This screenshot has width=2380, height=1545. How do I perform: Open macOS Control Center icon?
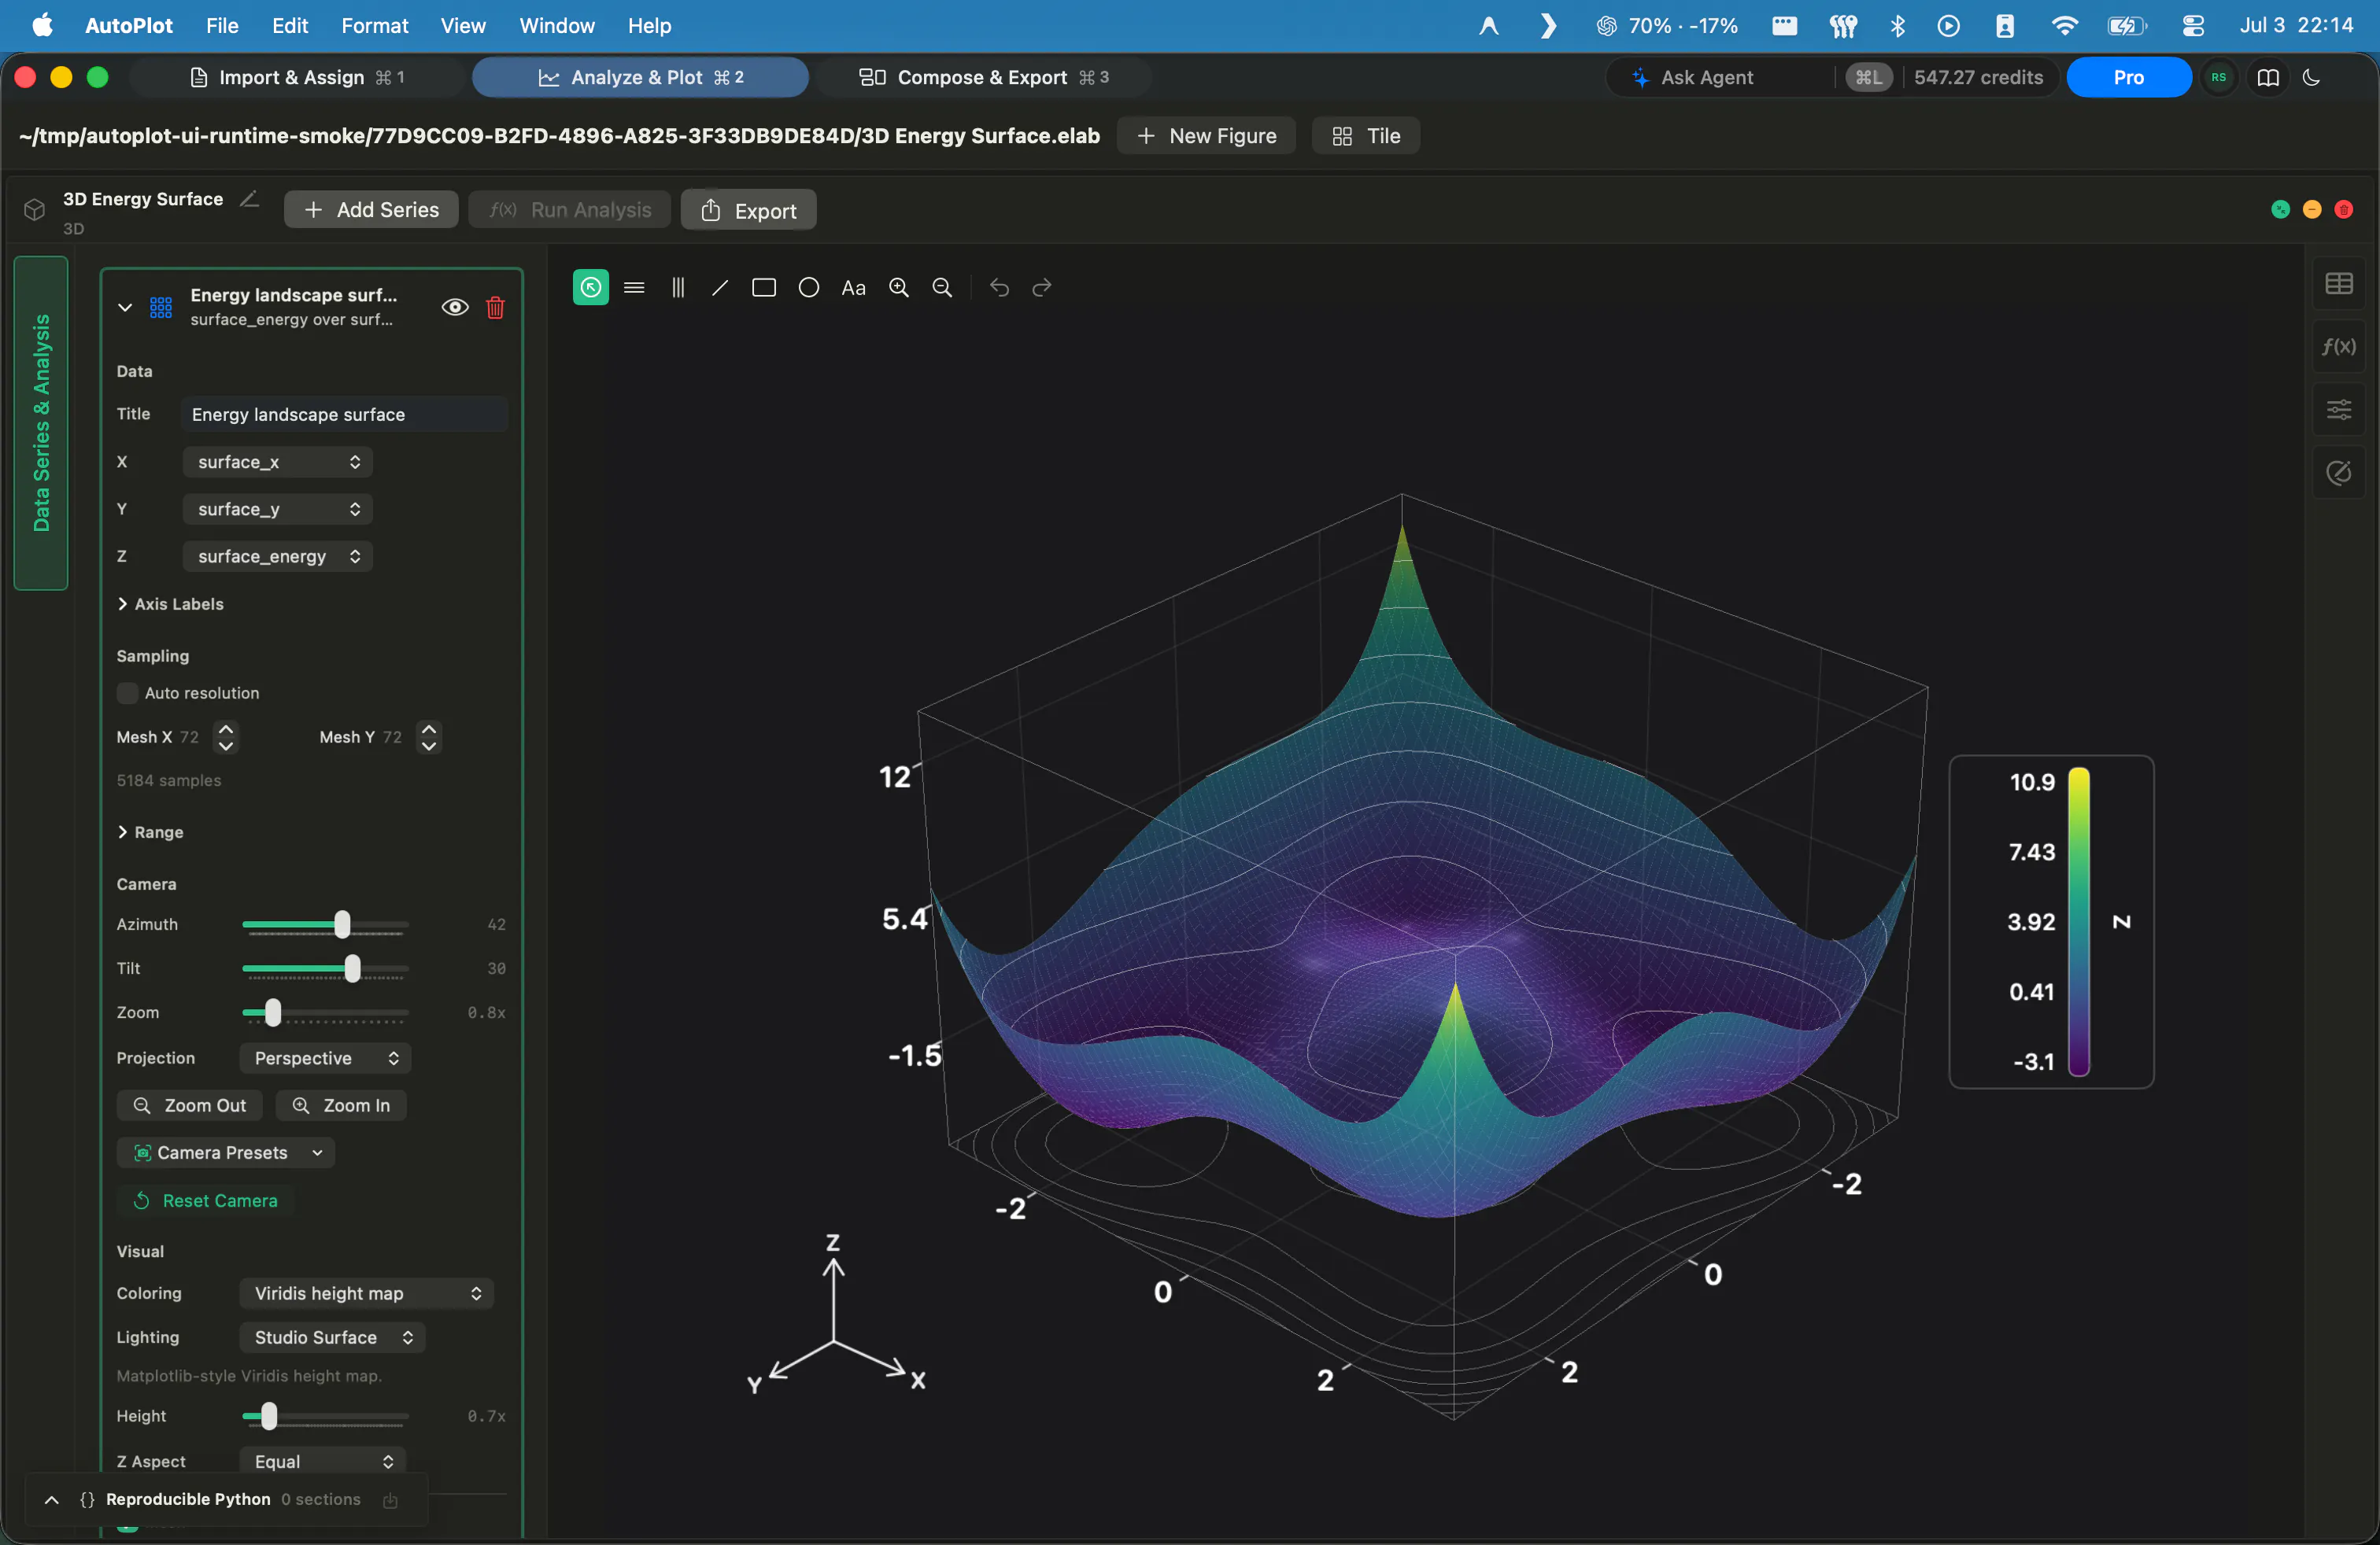click(x=2193, y=26)
